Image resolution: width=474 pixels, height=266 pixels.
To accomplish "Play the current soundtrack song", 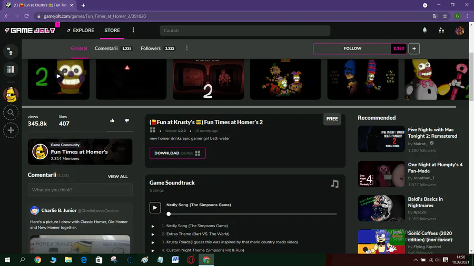I will click(155, 208).
